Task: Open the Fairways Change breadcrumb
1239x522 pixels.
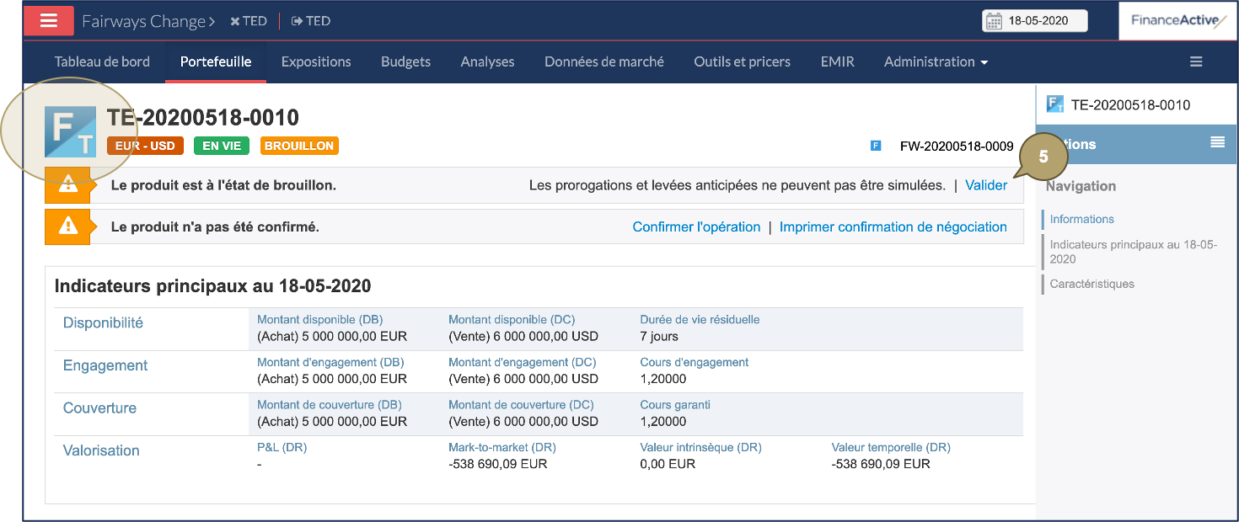Action: point(148,21)
